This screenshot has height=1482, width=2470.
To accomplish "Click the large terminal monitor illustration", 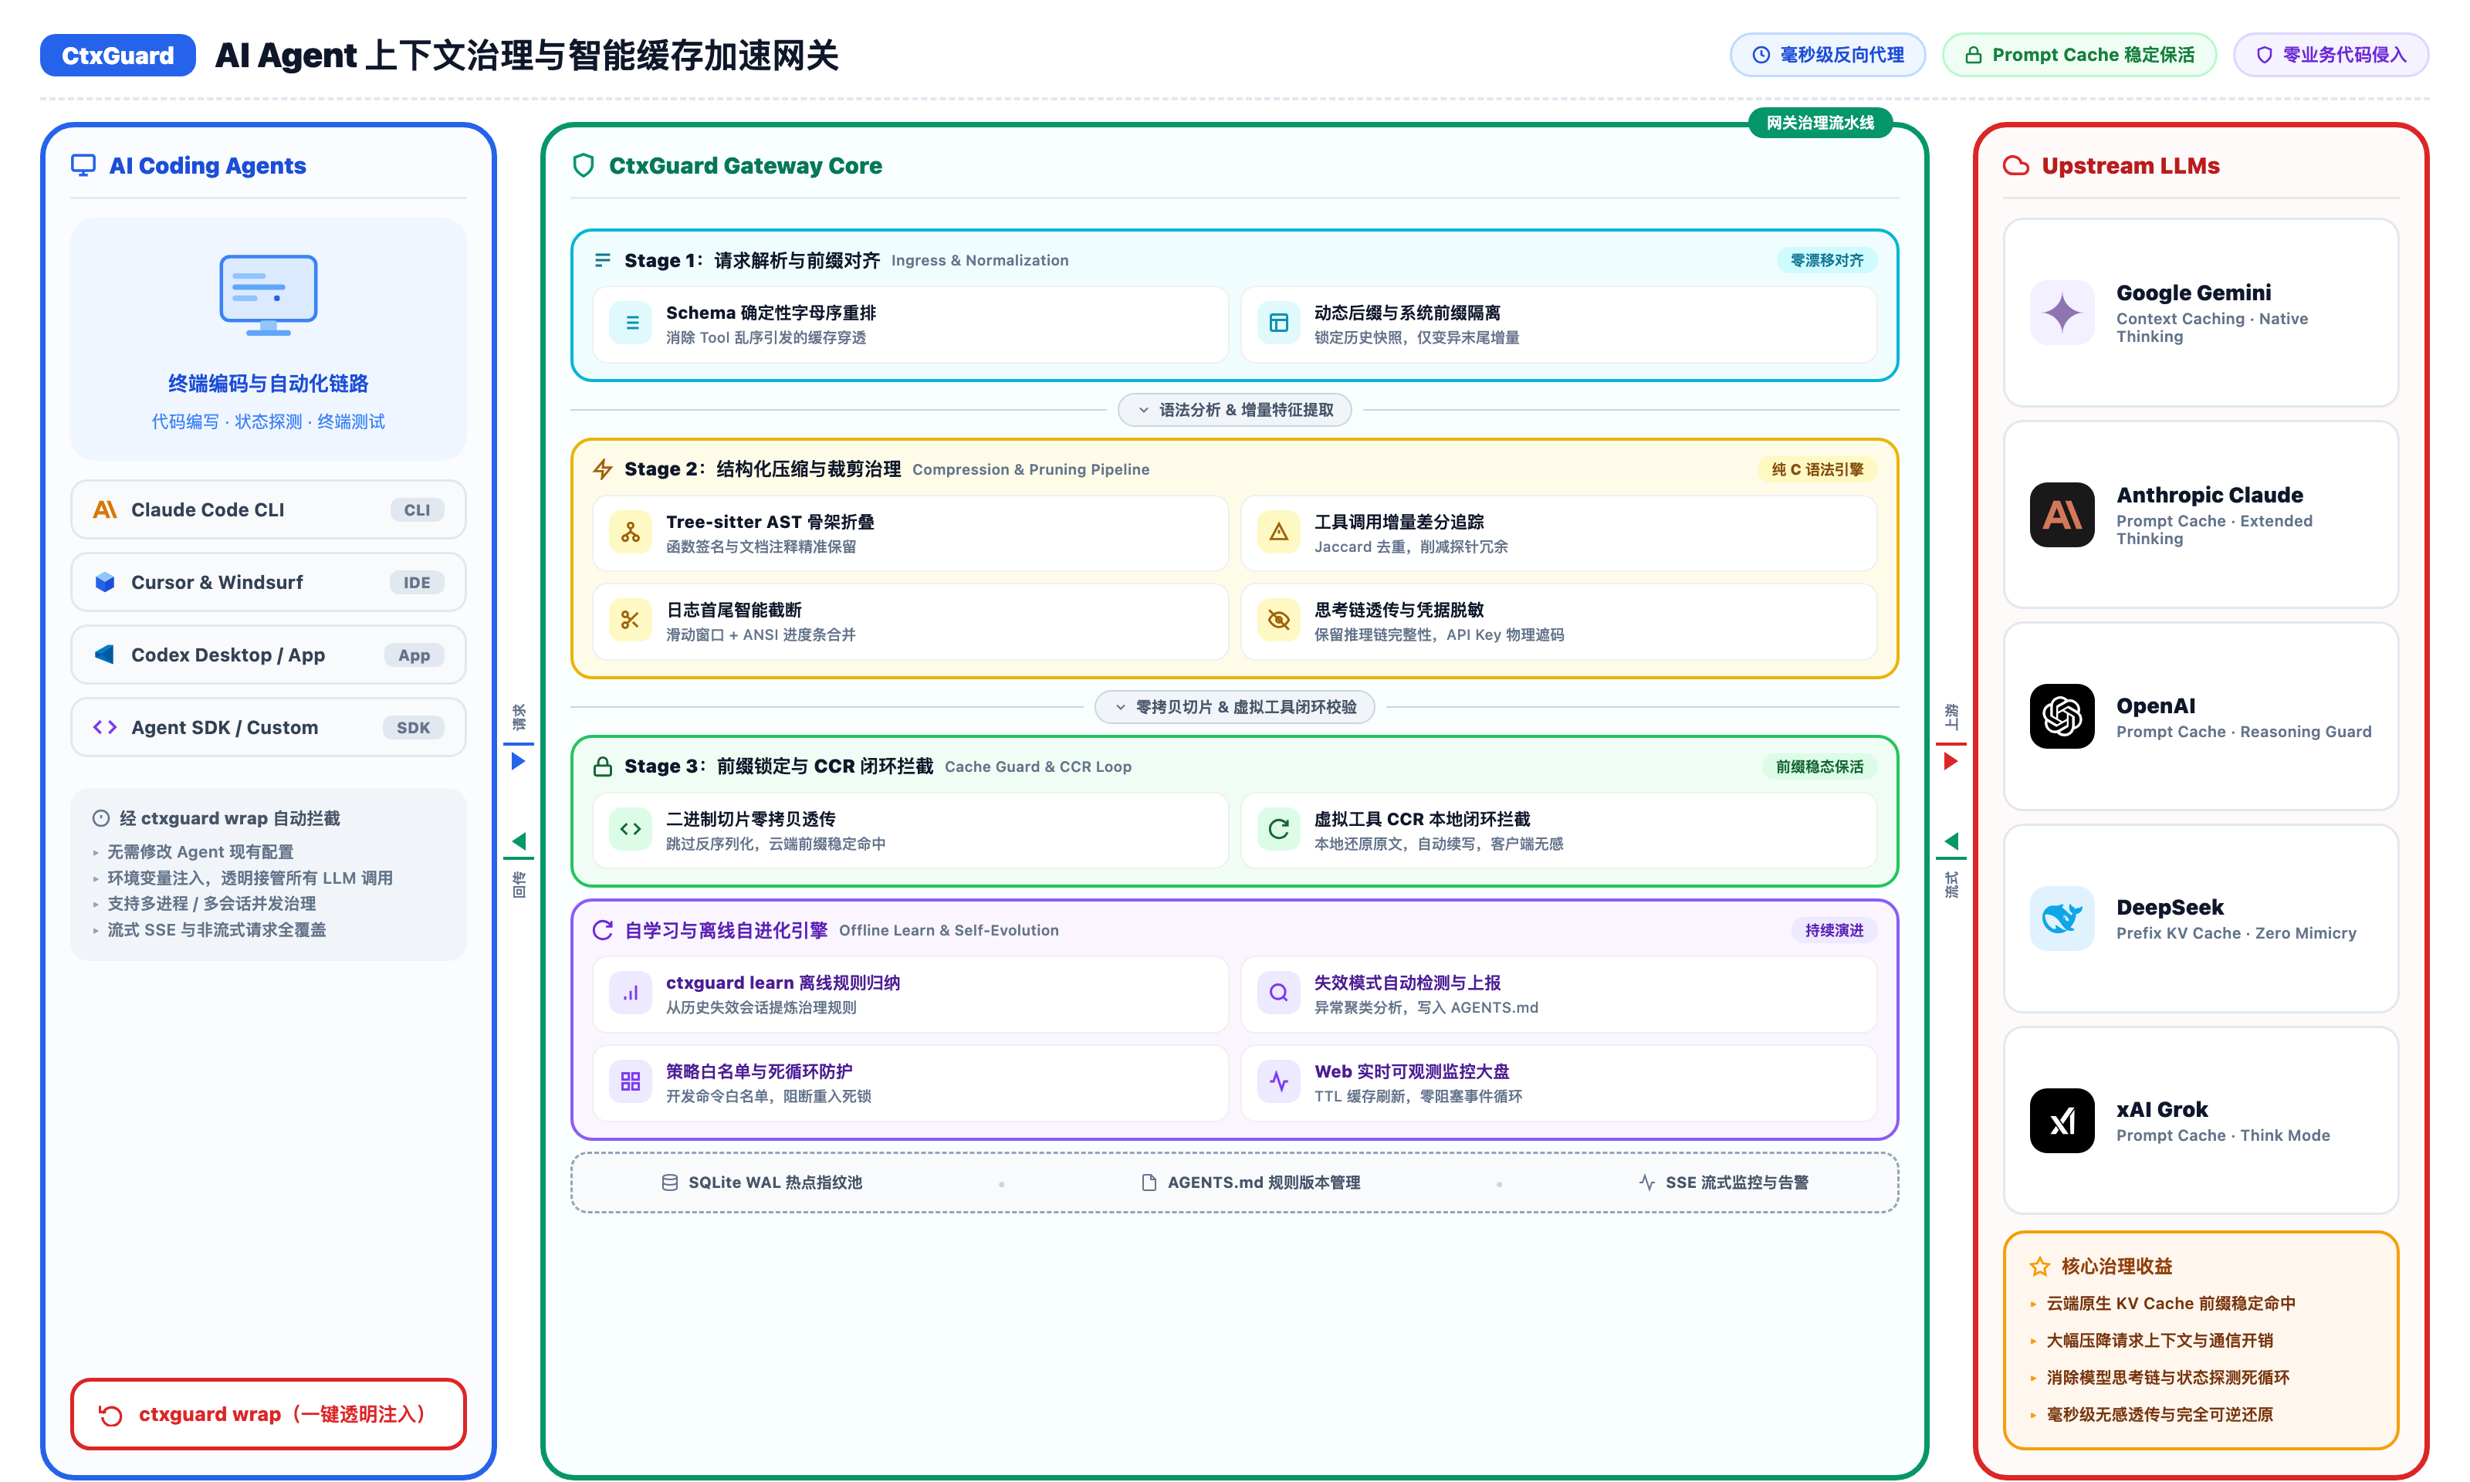I will point(268,296).
